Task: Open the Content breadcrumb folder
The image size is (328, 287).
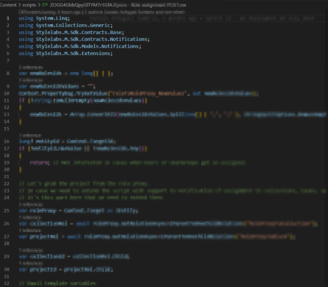Action: (x=9, y=5)
